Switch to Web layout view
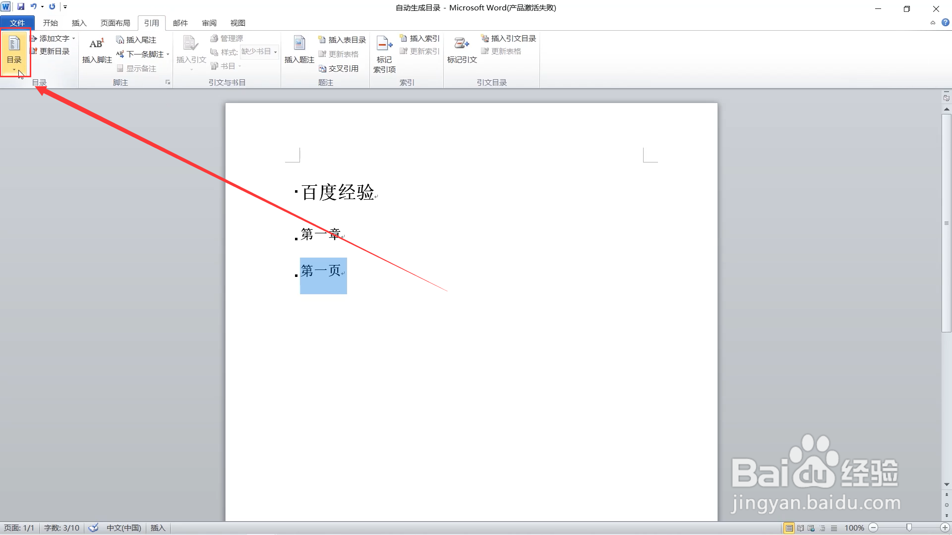952x535 pixels. click(811, 528)
